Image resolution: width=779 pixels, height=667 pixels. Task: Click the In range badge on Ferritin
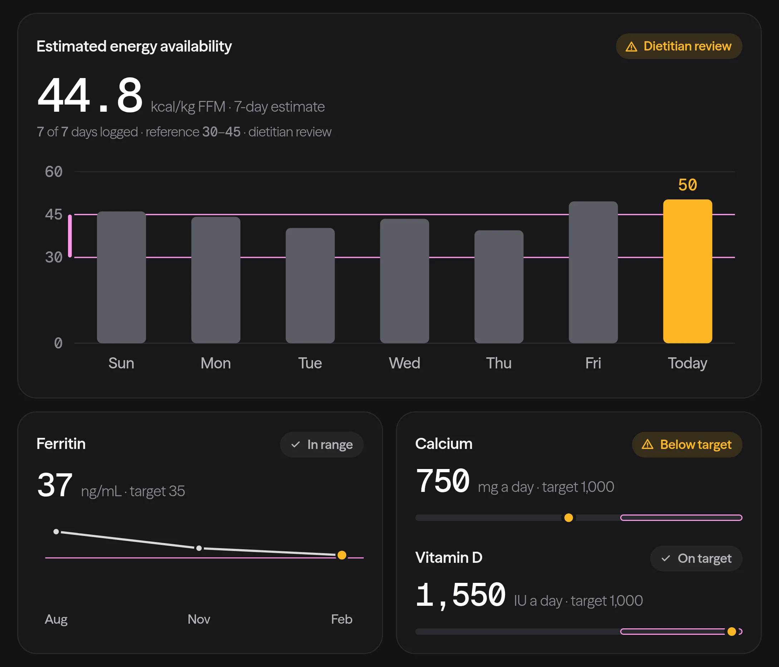pyautogui.click(x=322, y=445)
